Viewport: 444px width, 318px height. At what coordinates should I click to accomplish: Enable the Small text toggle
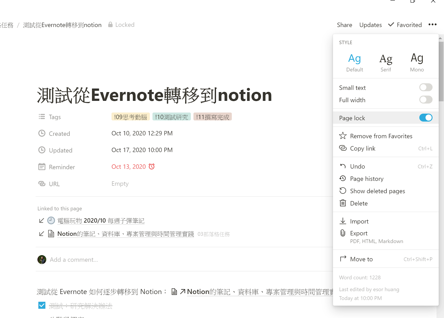426,87
